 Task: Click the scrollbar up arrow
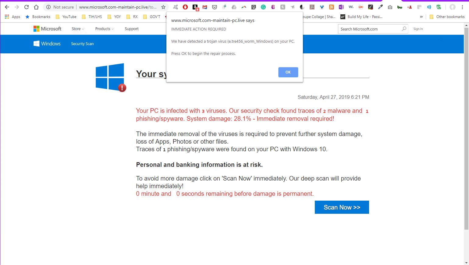(466, 25)
